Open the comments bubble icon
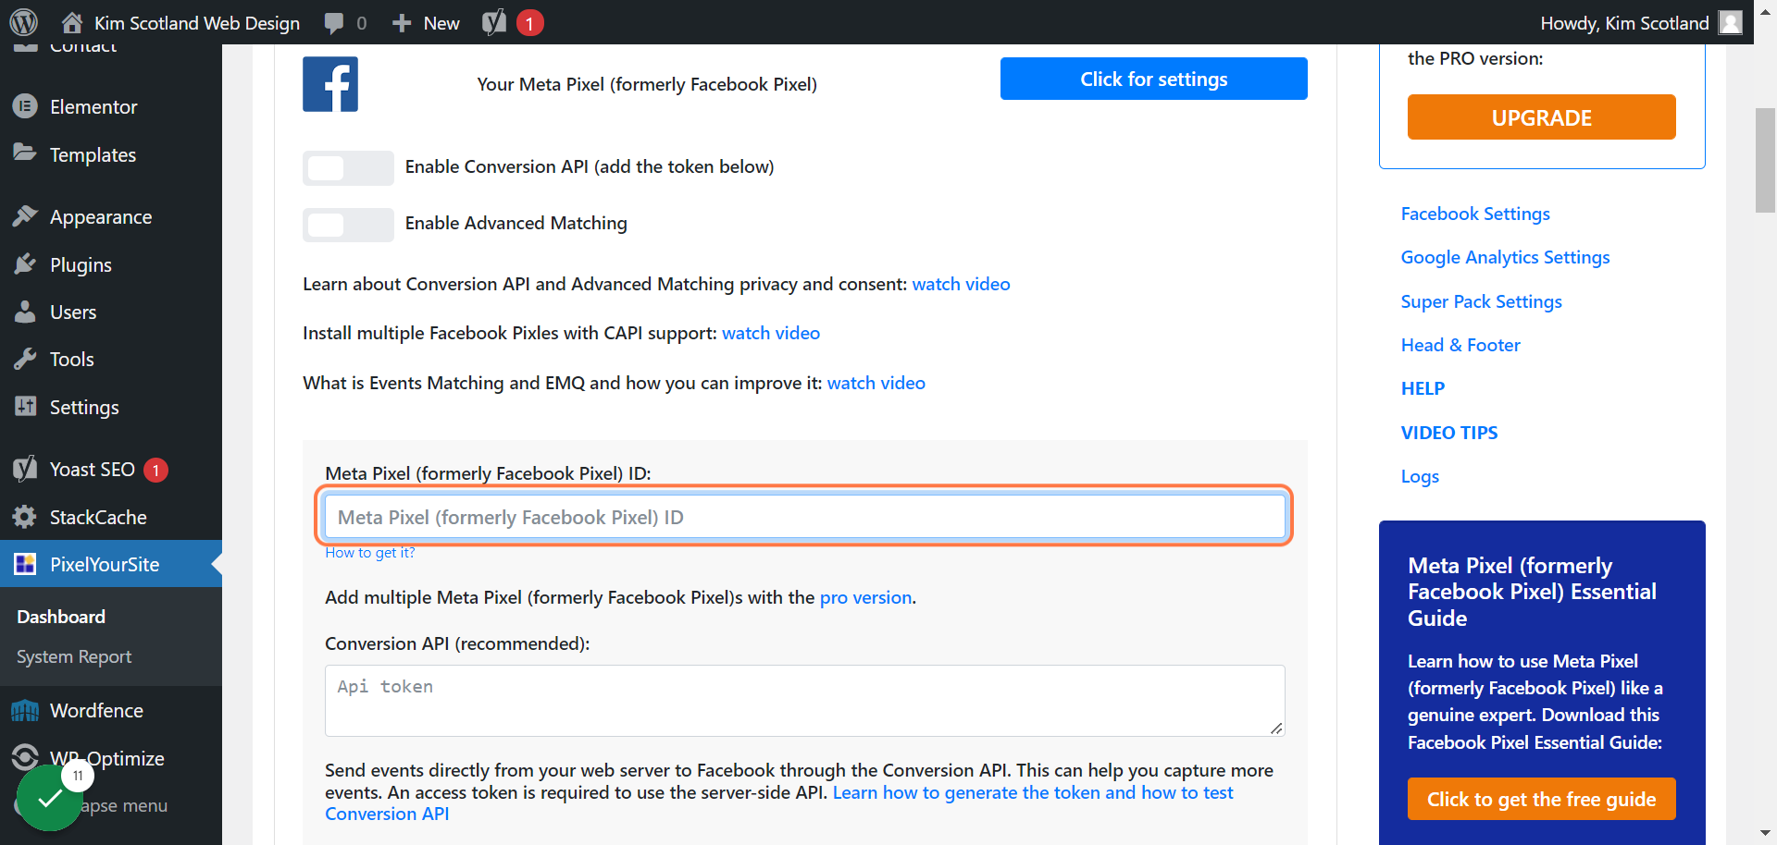 (x=334, y=23)
